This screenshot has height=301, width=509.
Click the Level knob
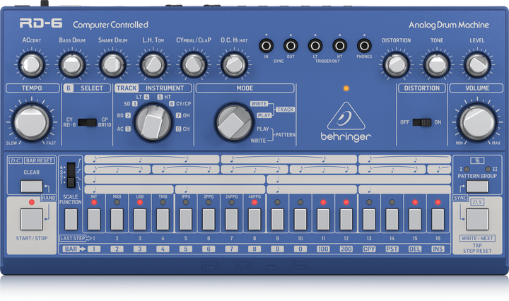pos(477,64)
